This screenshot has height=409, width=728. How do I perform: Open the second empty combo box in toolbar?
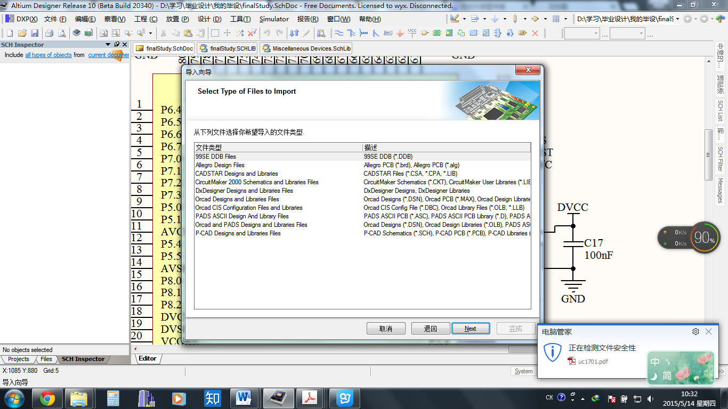[x=627, y=33]
